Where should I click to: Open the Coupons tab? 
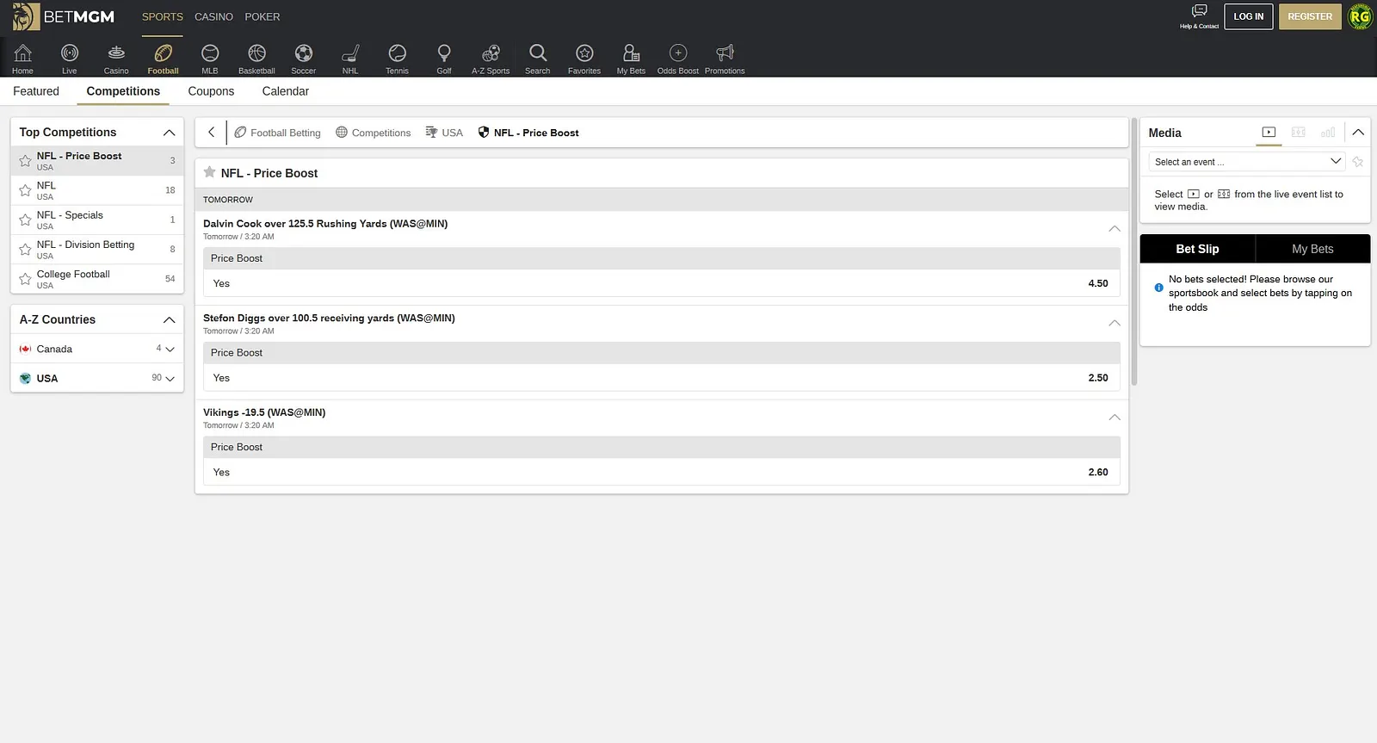[x=211, y=91]
